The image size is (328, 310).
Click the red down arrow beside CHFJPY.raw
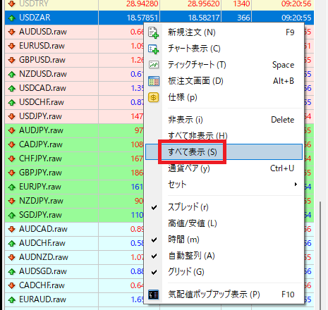12,159
